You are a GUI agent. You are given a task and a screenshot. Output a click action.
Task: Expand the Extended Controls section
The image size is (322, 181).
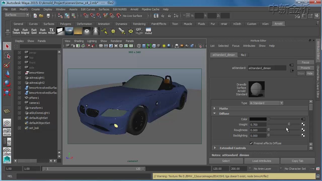[215, 148]
